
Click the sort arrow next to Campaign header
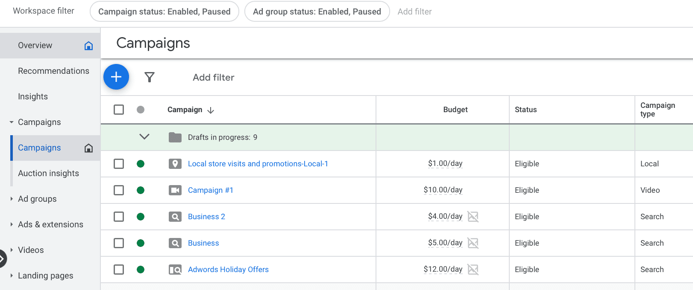pyautogui.click(x=211, y=110)
